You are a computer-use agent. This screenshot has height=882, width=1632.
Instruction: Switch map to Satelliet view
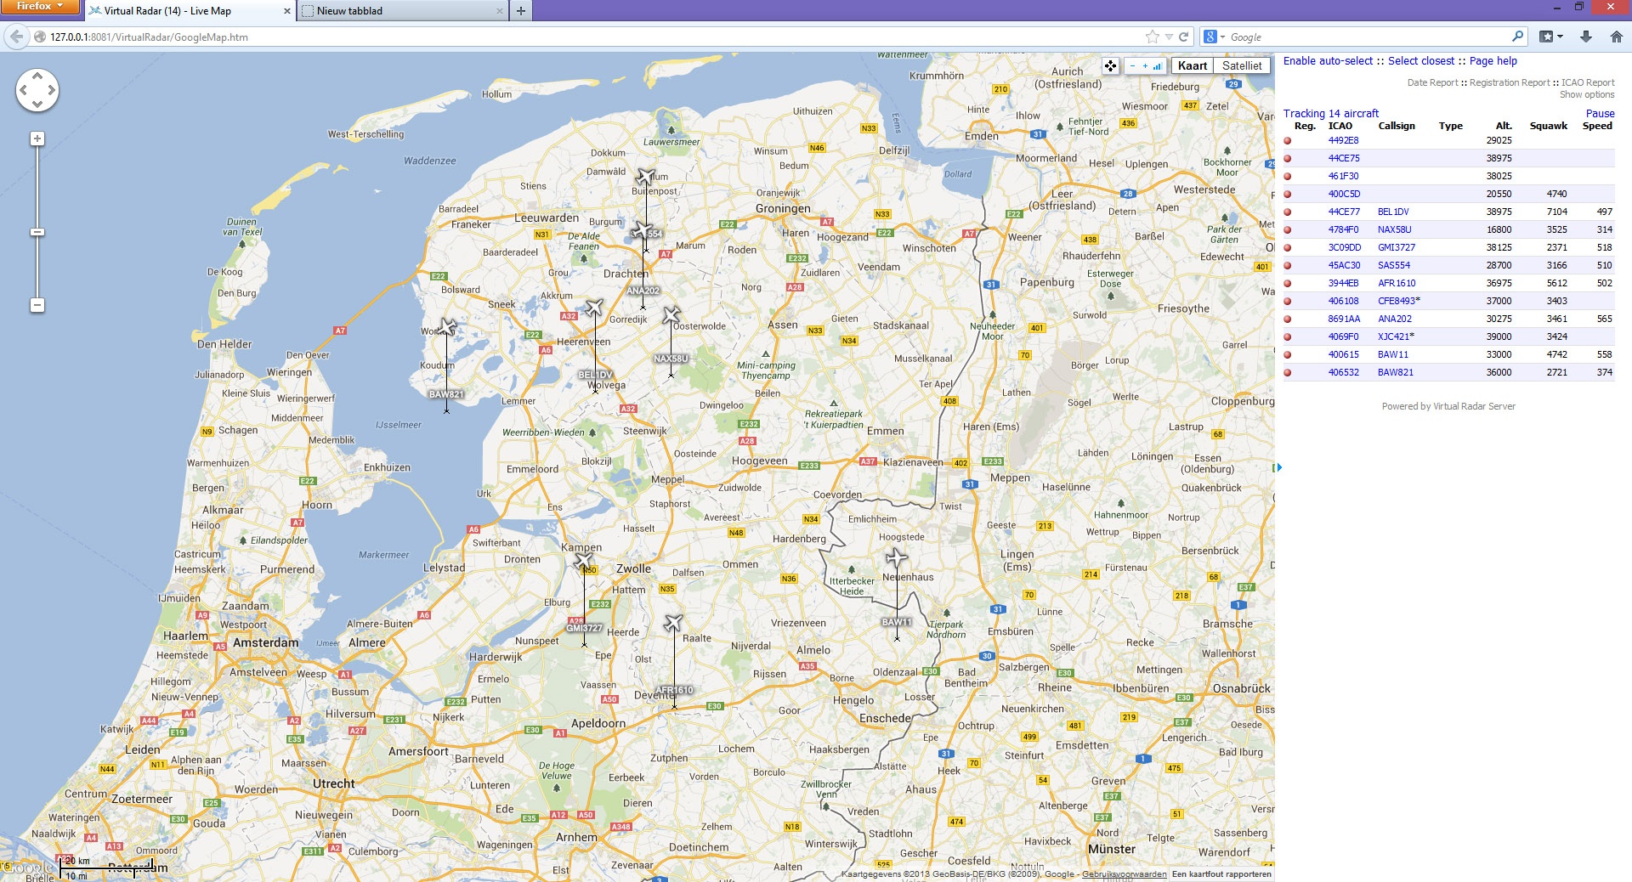click(1242, 65)
